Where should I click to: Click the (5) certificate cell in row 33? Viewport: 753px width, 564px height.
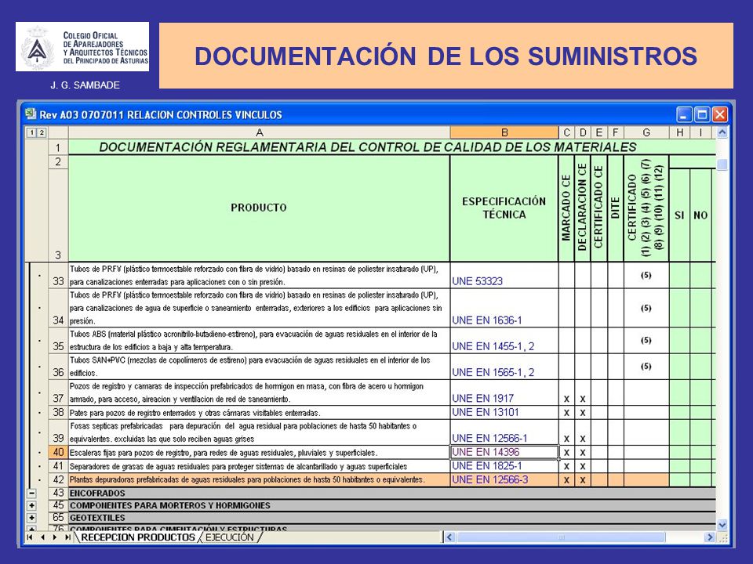pos(646,275)
